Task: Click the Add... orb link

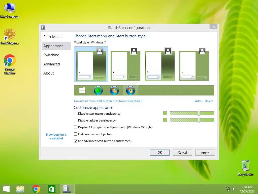Action: click(199, 101)
